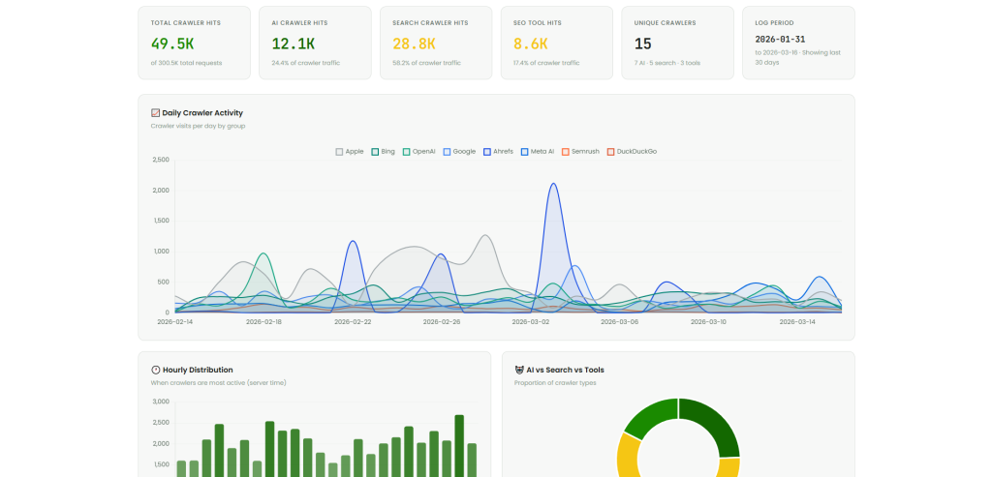The height and width of the screenshot is (477, 992).
Task: Click the 2026-03-06 x-axis date label
Action: point(619,321)
